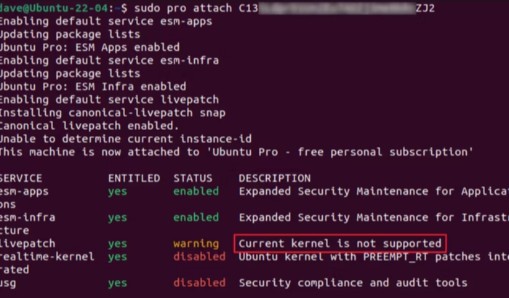Click the realtime-kernel service name
This screenshot has height=298, width=509.
point(47,257)
